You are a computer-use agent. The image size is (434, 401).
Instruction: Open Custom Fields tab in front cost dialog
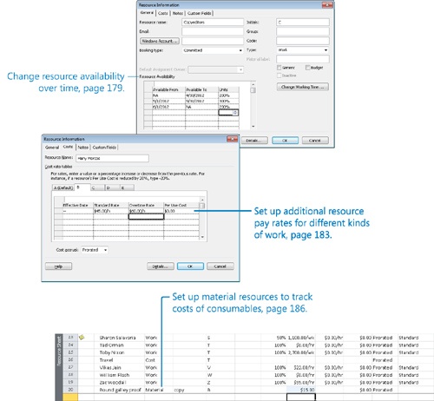pos(104,148)
